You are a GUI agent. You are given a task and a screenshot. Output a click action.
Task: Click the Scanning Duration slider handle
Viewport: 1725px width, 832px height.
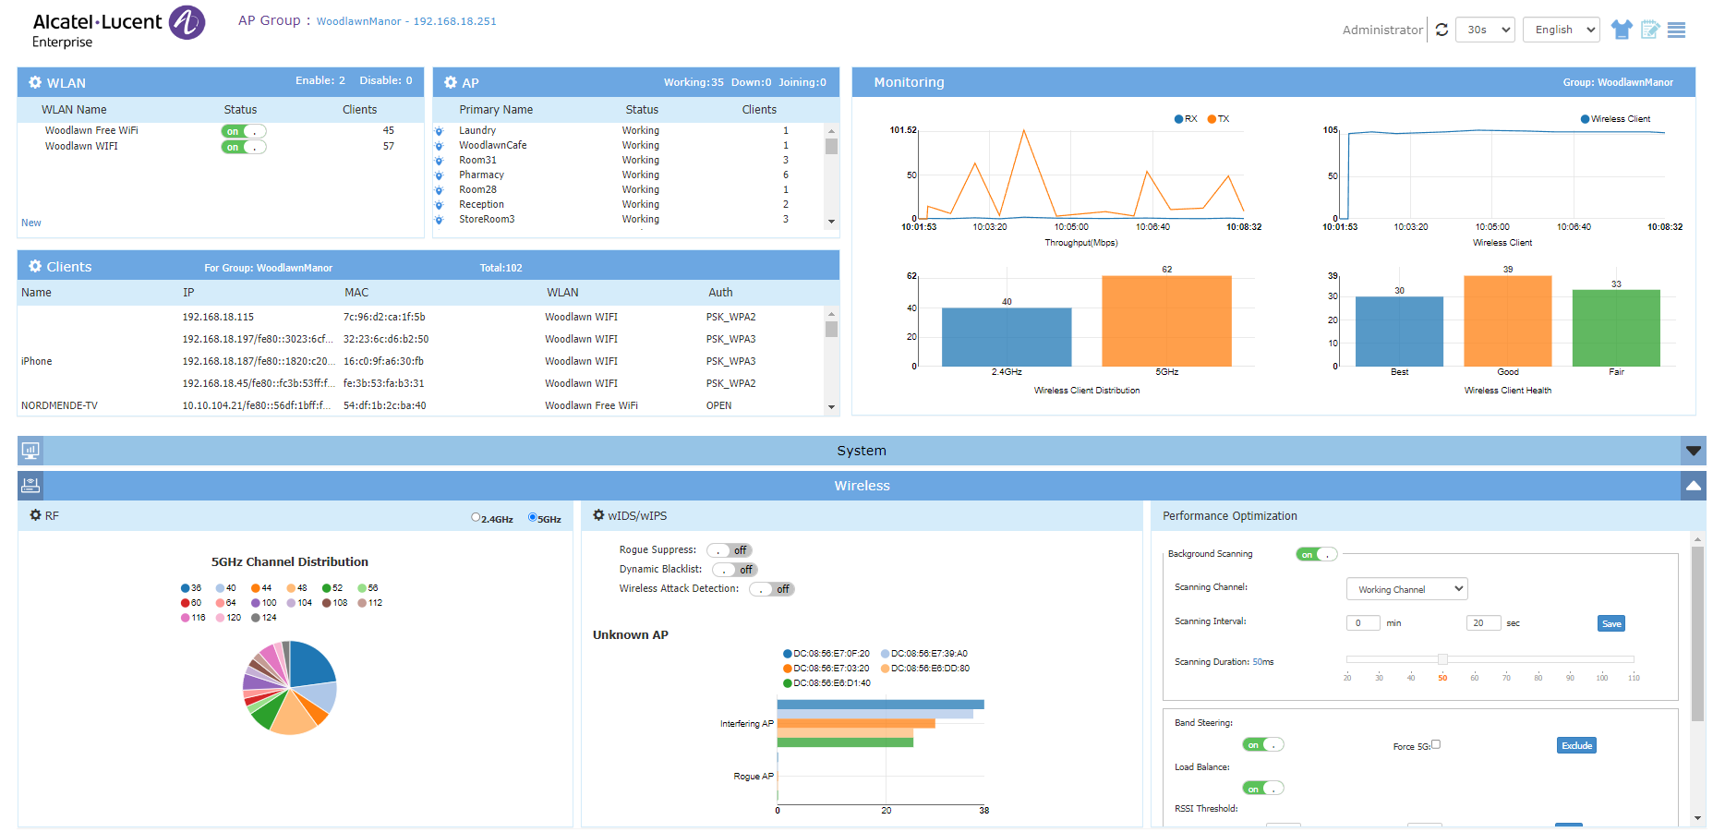1442,659
